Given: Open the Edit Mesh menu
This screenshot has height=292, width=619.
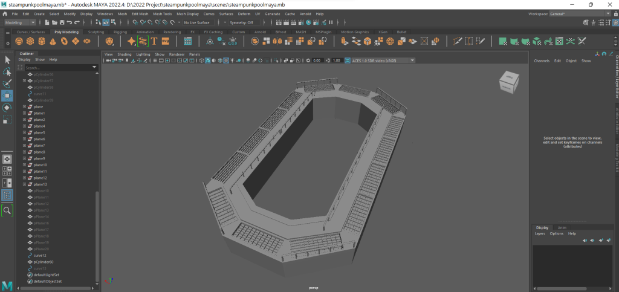Looking at the screenshot, I should click(x=140, y=14).
